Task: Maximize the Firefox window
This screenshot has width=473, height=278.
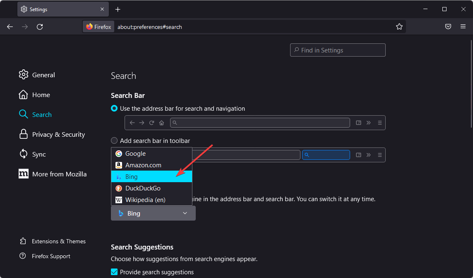Action: point(444,9)
